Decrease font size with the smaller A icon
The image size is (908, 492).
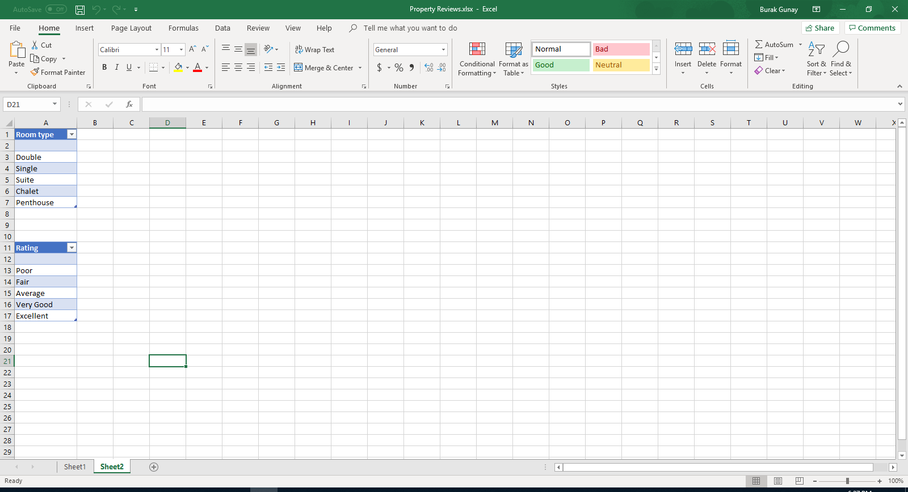coord(205,49)
